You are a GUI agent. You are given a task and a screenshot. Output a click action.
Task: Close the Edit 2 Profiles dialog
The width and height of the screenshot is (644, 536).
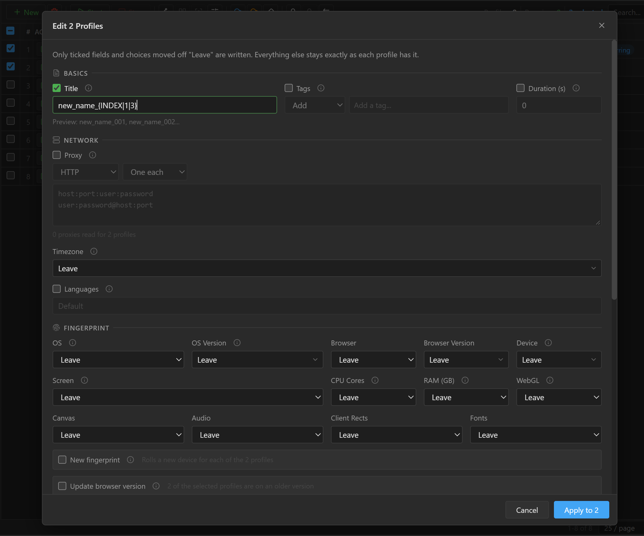601,26
